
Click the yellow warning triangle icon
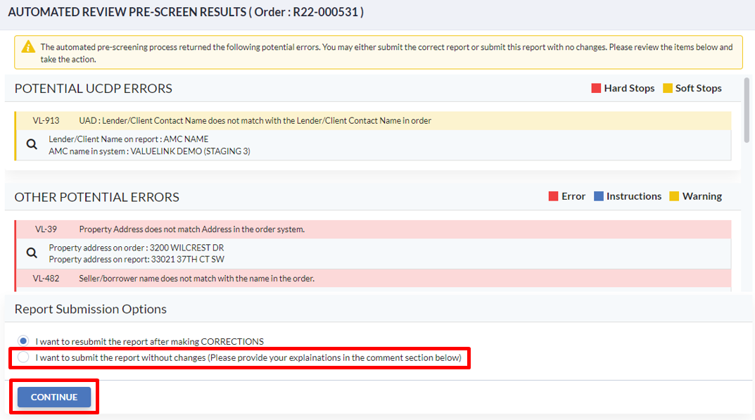coord(28,46)
